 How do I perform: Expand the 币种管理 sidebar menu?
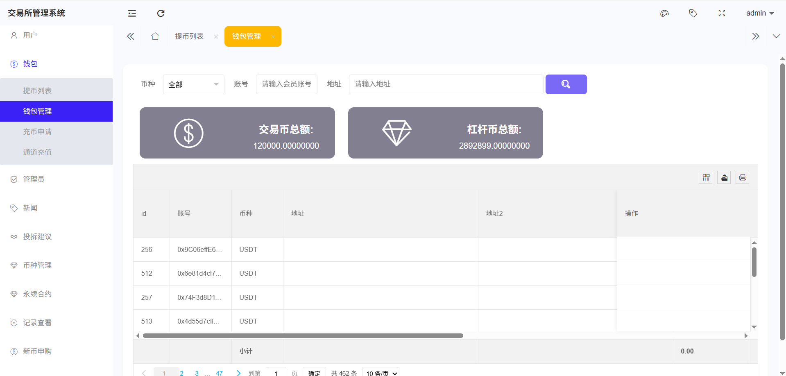point(37,265)
